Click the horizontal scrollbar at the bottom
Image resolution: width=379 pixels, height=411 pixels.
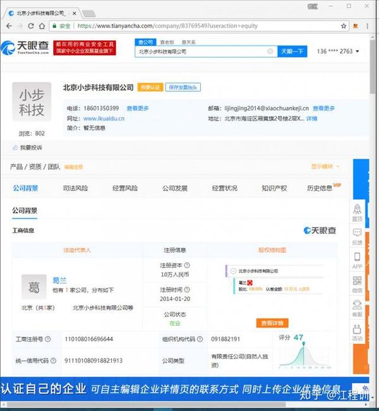147,405
